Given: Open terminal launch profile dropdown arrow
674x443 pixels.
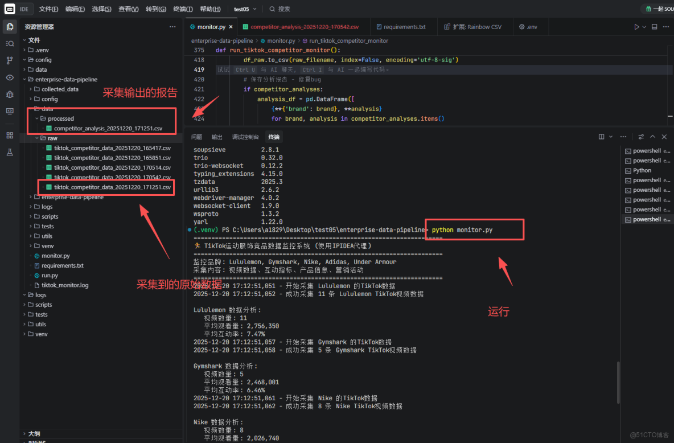Looking at the screenshot, I should point(610,137).
